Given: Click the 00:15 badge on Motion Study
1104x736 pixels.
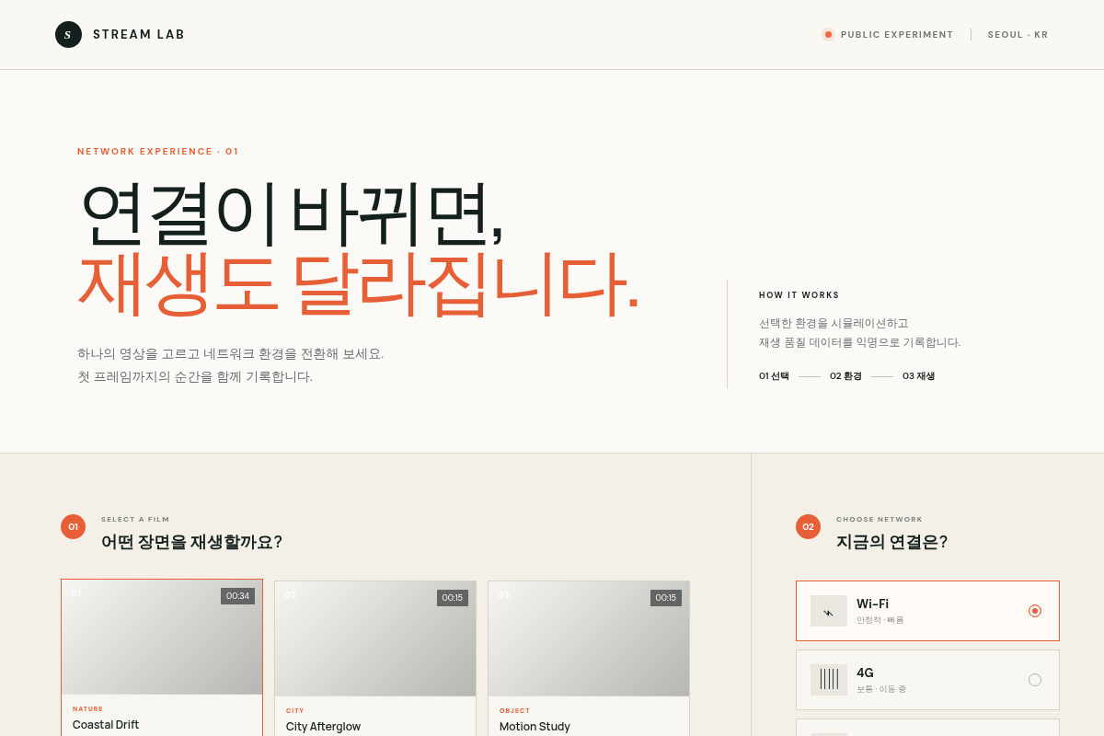Looking at the screenshot, I should tap(666, 598).
